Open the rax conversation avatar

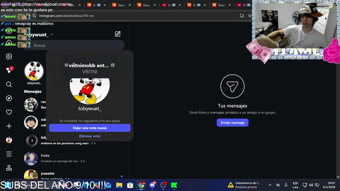point(31,105)
